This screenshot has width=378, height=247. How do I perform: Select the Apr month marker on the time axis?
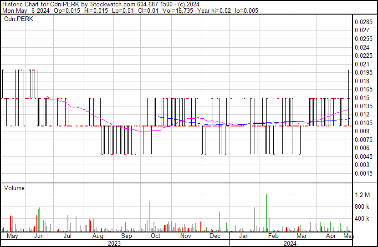tap(331, 237)
